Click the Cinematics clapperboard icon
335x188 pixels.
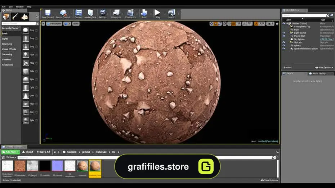[x=130, y=14]
